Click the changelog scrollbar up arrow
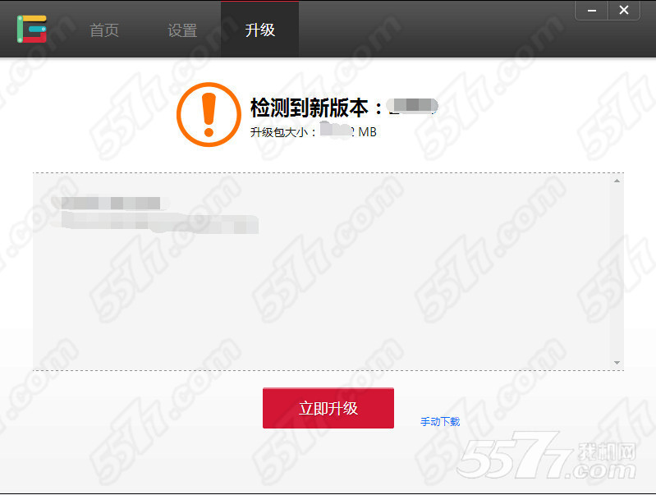Image resolution: width=656 pixels, height=495 pixels. click(617, 181)
